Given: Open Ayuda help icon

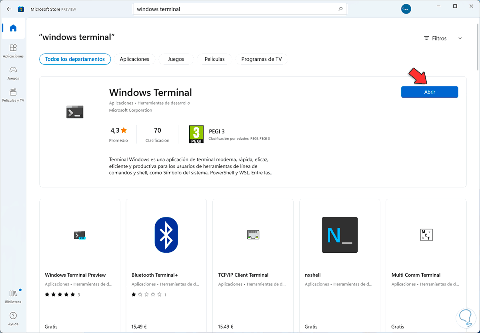Looking at the screenshot, I should tap(13, 319).
